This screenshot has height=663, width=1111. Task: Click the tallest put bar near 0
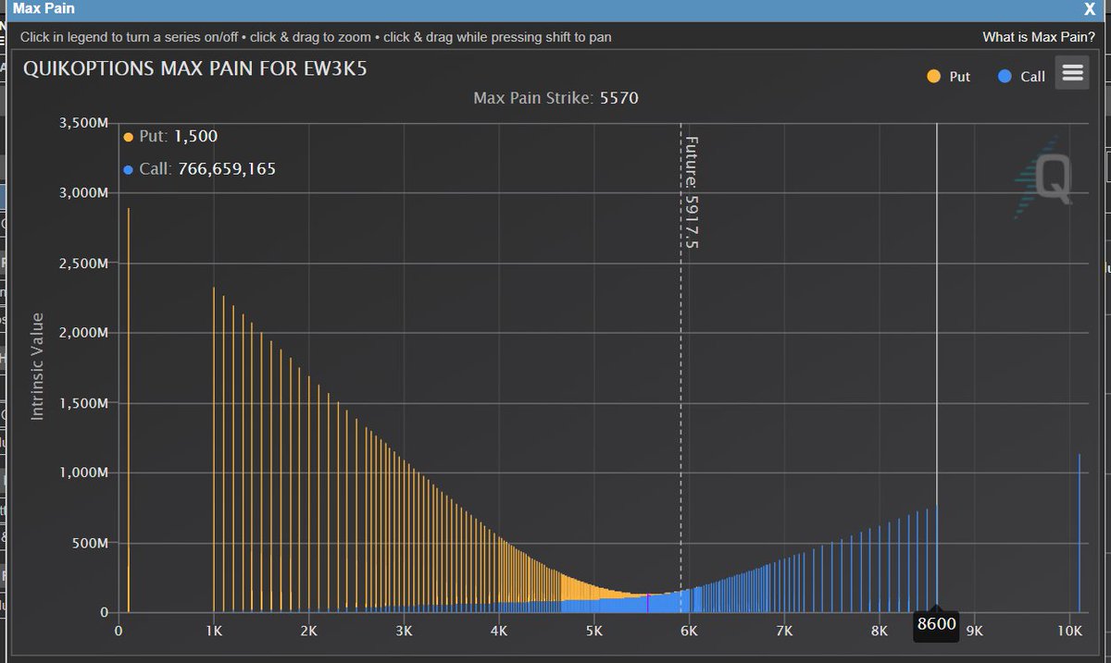(x=128, y=410)
